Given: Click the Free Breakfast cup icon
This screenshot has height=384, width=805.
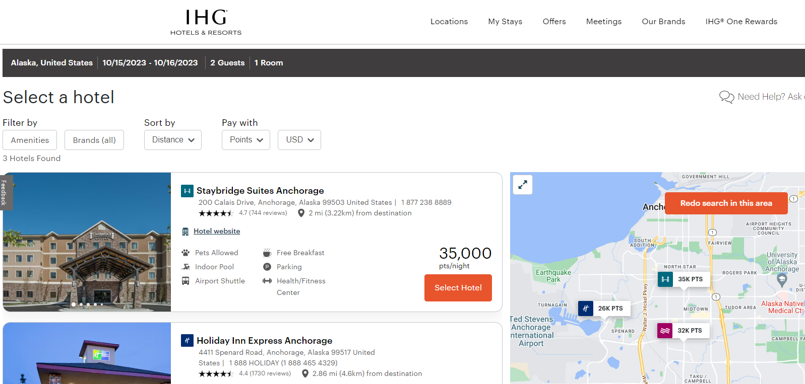Looking at the screenshot, I should pyautogui.click(x=267, y=253).
